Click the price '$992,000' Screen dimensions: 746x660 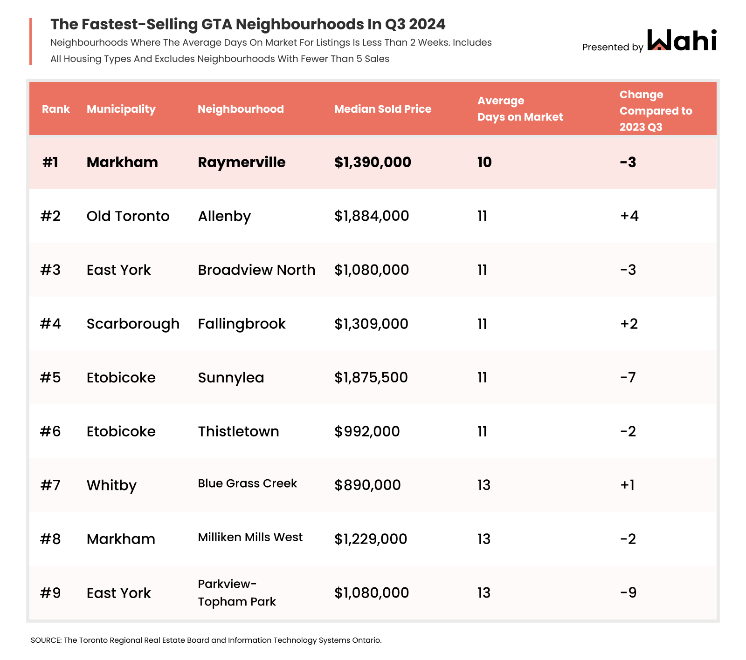(x=367, y=431)
